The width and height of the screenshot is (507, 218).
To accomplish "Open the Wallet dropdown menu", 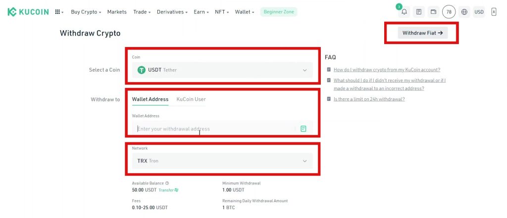I will (x=245, y=12).
